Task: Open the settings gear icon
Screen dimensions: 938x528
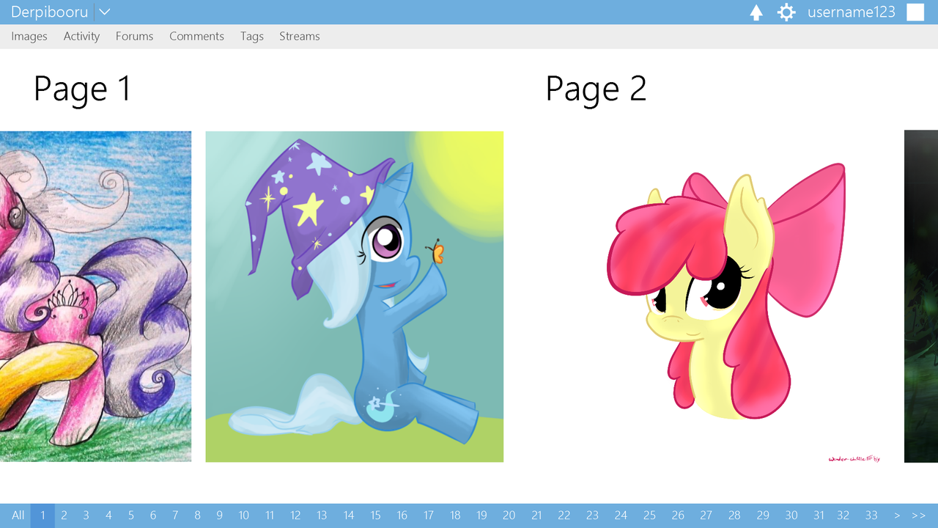Action: point(786,12)
